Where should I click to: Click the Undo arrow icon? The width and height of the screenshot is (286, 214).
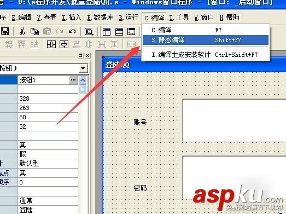click(x=72, y=32)
